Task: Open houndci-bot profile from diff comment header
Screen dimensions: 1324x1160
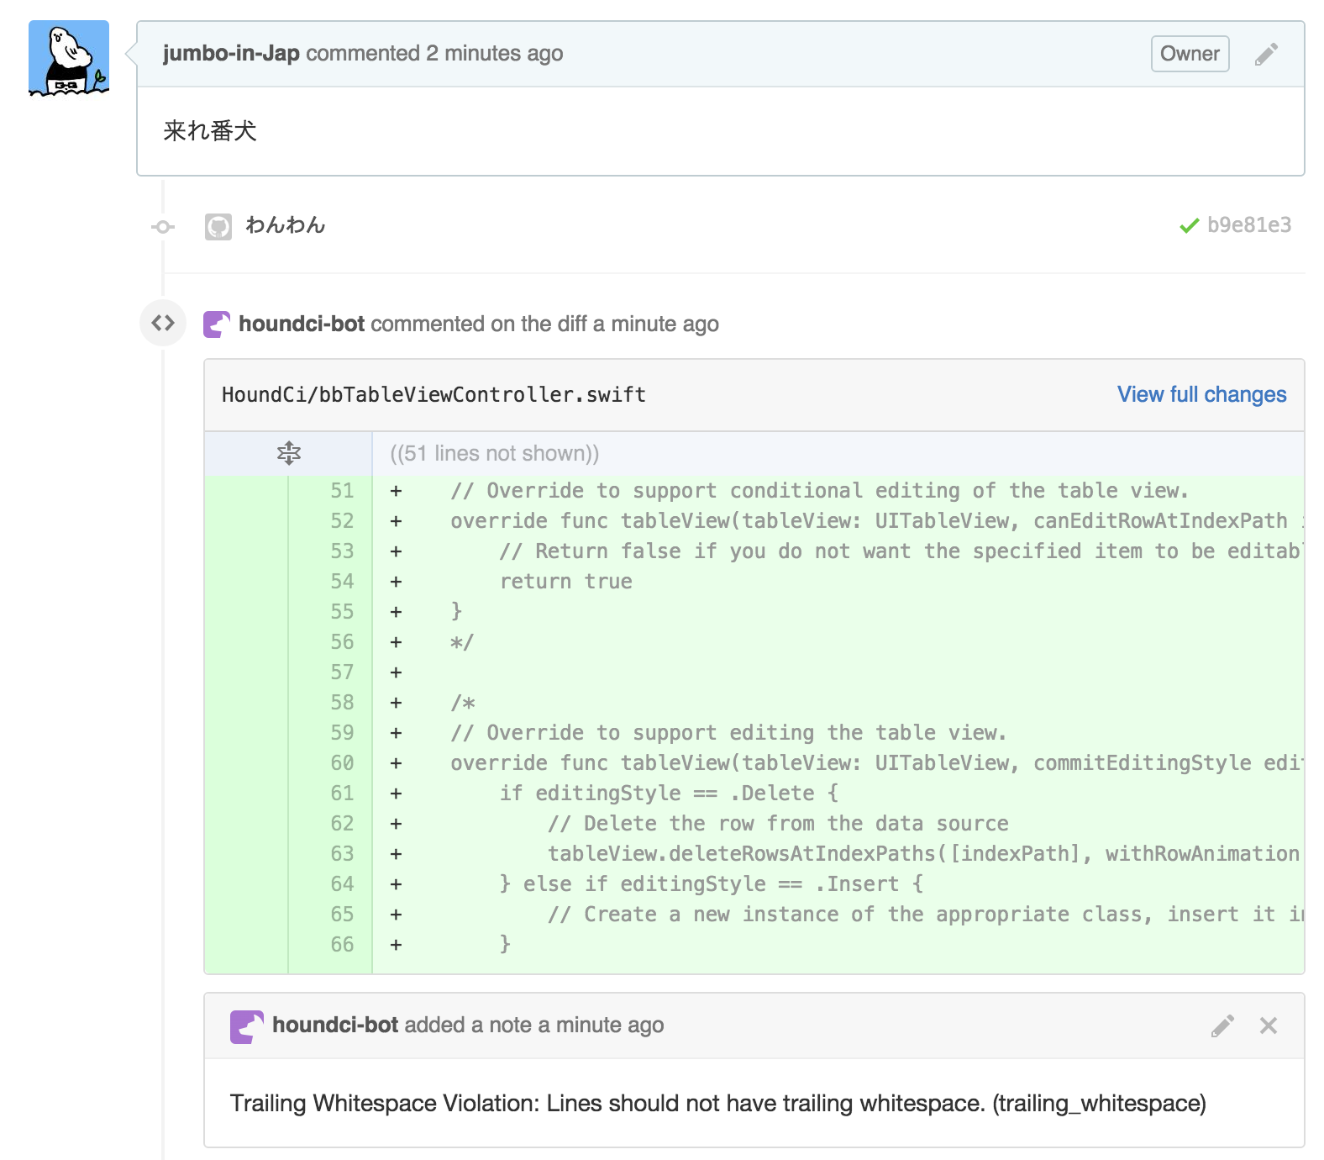Action: coord(302,324)
